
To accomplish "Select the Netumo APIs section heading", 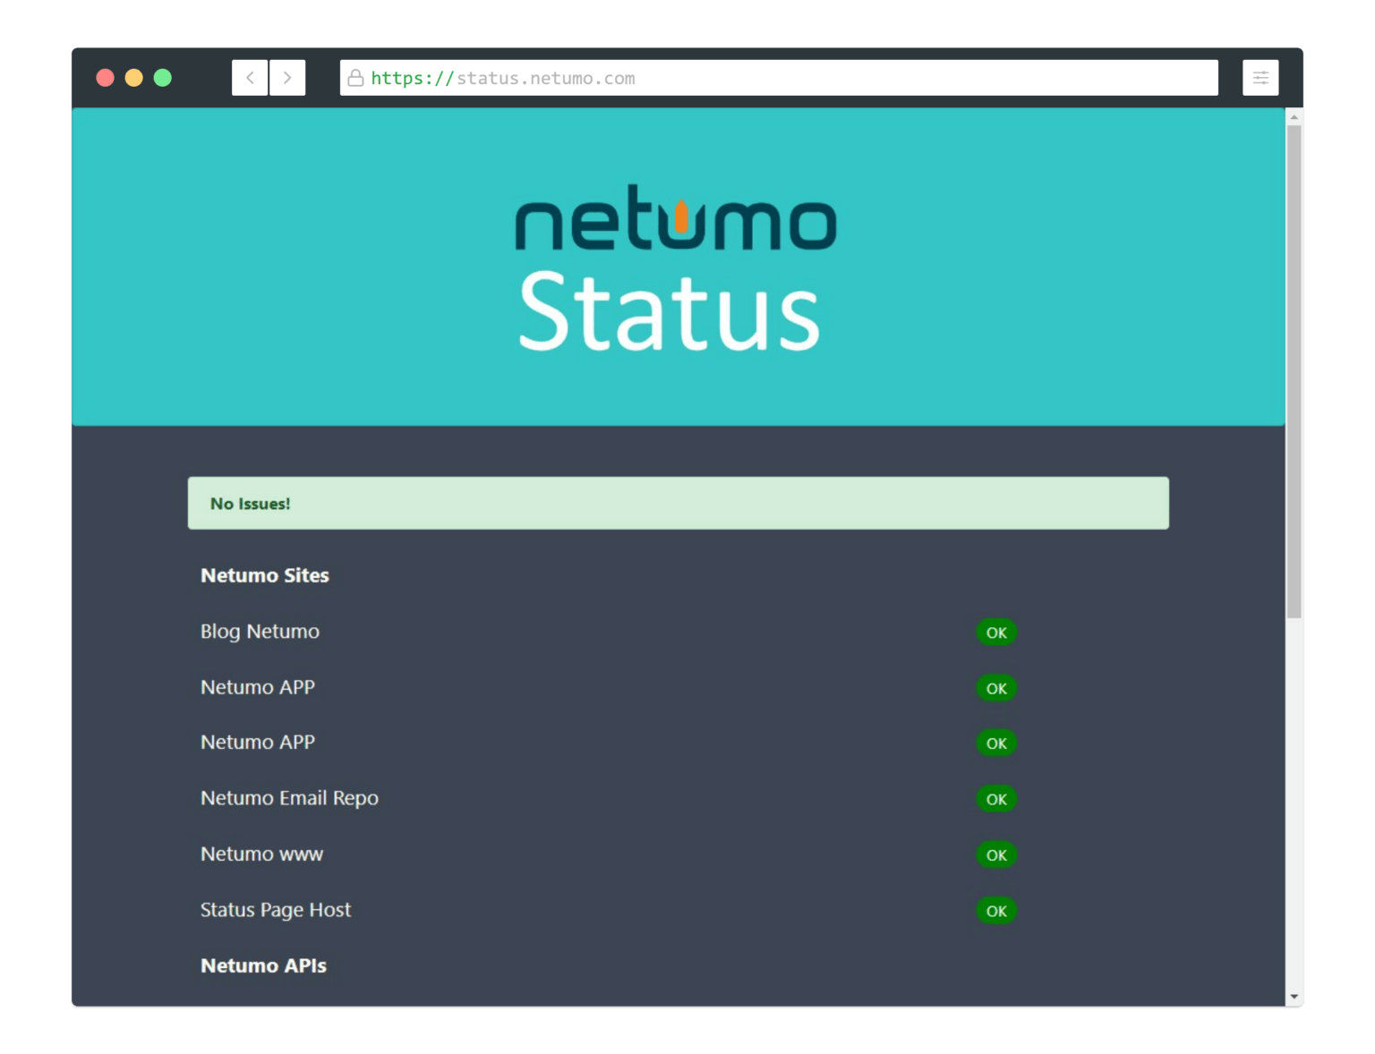I will coord(263,965).
